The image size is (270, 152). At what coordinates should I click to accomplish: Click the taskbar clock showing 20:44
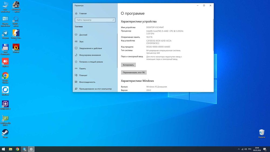pyautogui.click(x=257, y=149)
